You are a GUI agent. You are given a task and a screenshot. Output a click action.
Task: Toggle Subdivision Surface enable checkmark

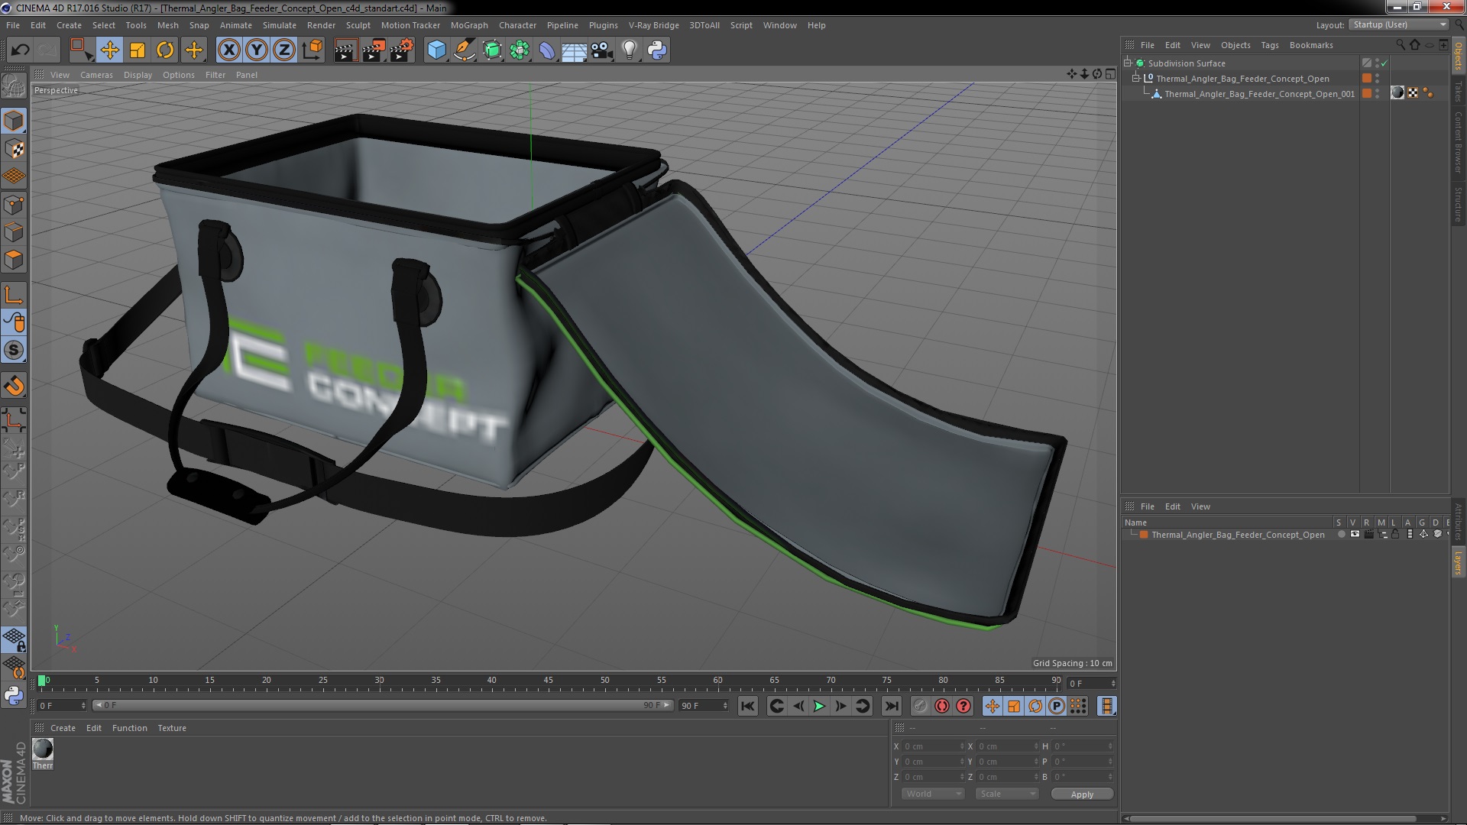[x=1384, y=63]
